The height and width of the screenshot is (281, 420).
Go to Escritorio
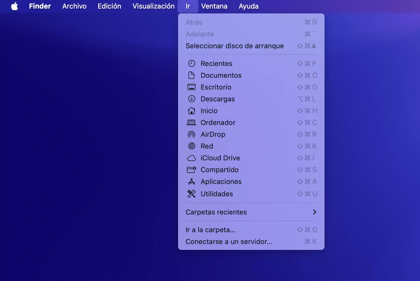click(251, 87)
